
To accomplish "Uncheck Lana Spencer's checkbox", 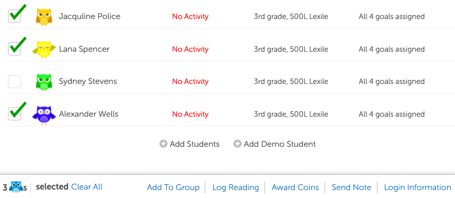I will [x=14, y=49].
